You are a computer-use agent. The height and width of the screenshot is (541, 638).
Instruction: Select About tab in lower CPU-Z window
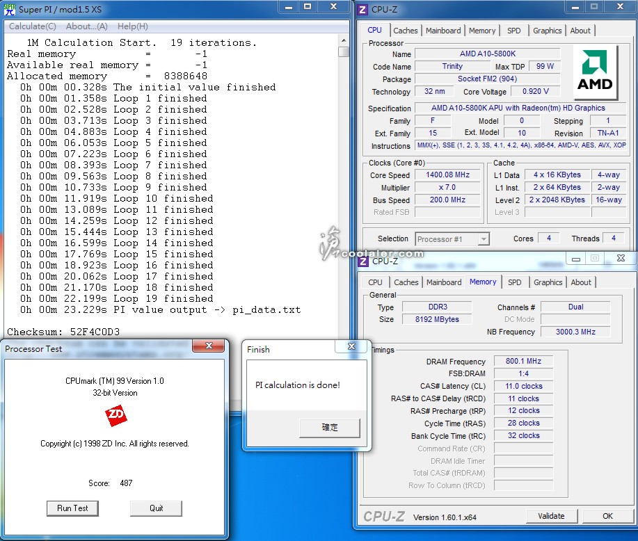pyautogui.click(x=581, y=282)
